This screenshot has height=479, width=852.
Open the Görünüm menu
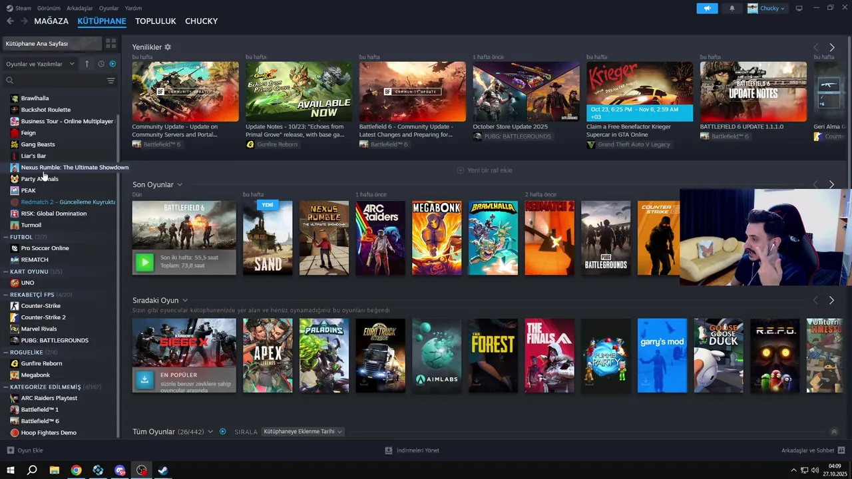49,8
